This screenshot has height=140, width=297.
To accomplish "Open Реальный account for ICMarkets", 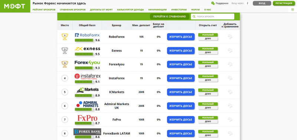I will (x=208, y=90).
